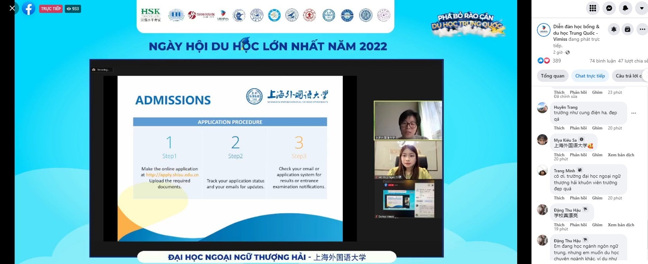Expand the account dropdown arrow
The height and width of the screenshot is (264, 648).
(x=642, y=8)
